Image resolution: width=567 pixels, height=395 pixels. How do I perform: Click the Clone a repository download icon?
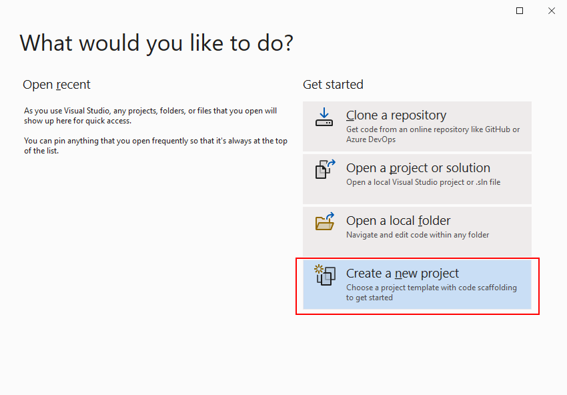324,117
